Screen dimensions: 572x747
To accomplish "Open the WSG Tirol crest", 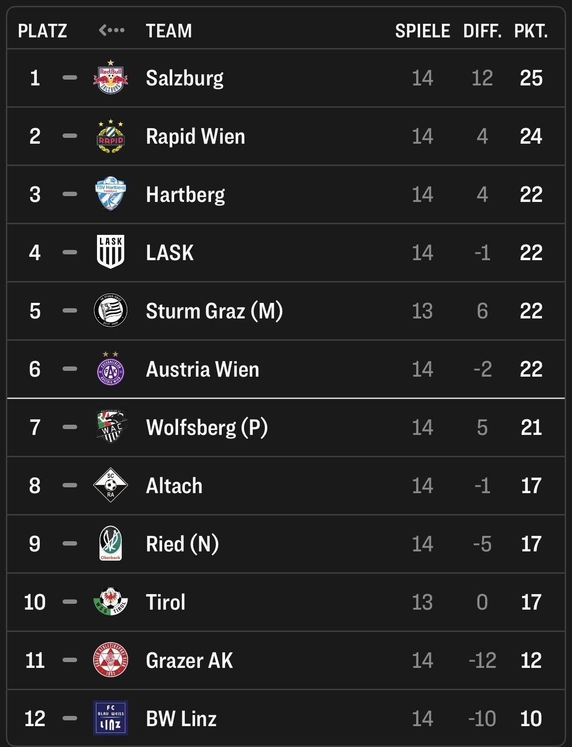I will click(x=111, y=602).
